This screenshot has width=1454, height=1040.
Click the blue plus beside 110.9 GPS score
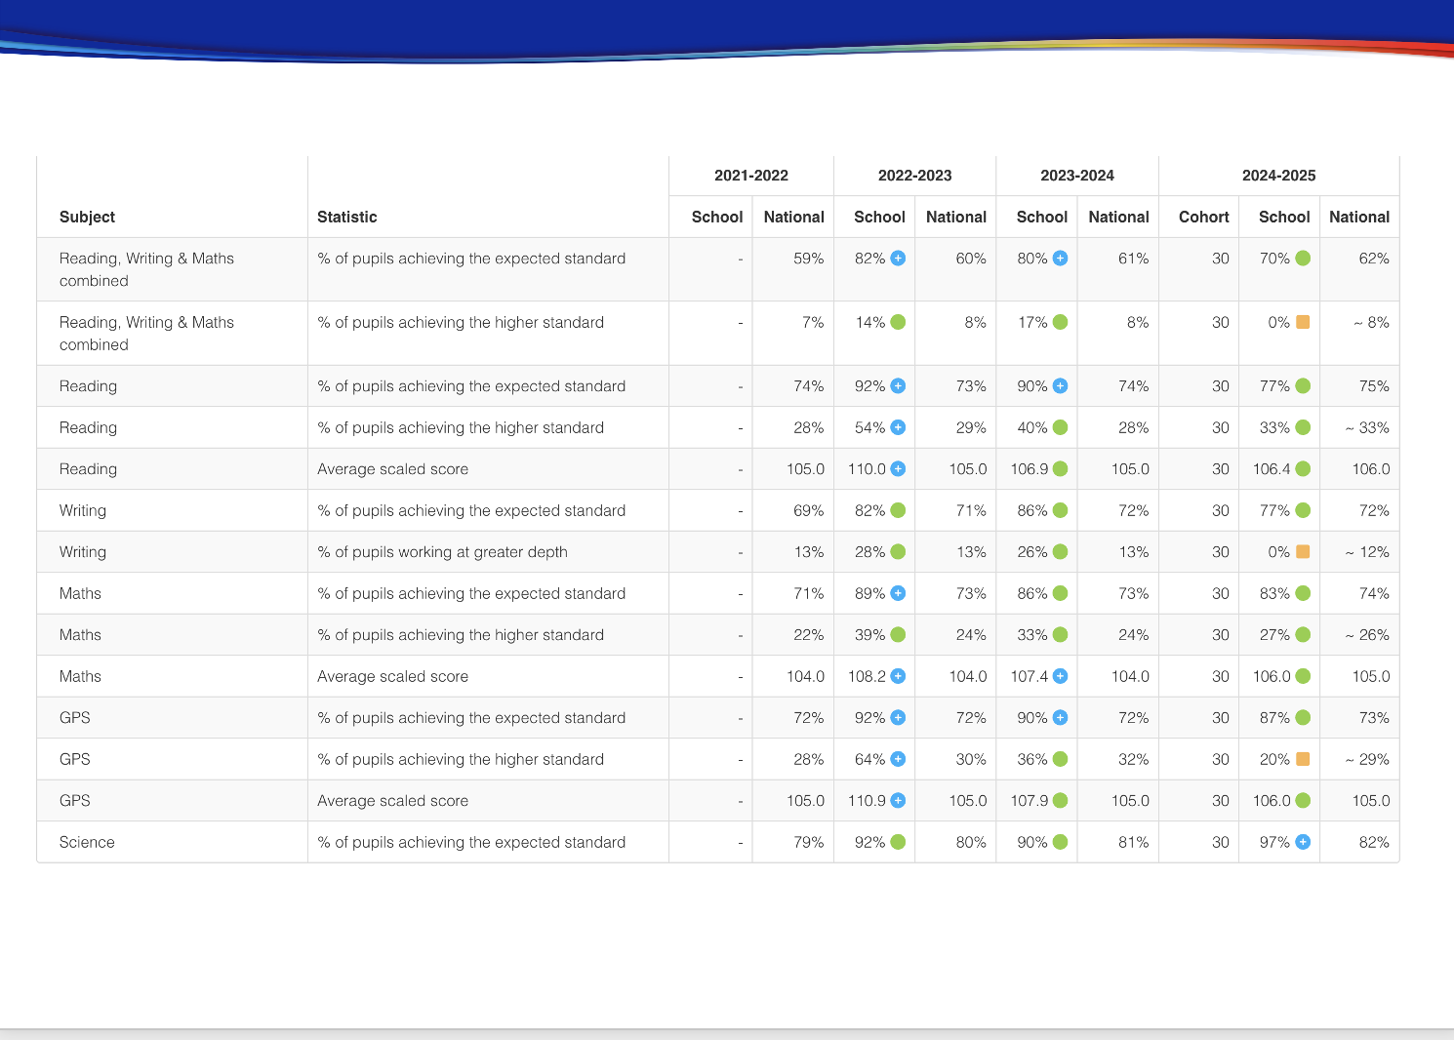898,801
